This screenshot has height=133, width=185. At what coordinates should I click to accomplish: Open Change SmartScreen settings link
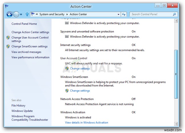click(x=30, y=46)
